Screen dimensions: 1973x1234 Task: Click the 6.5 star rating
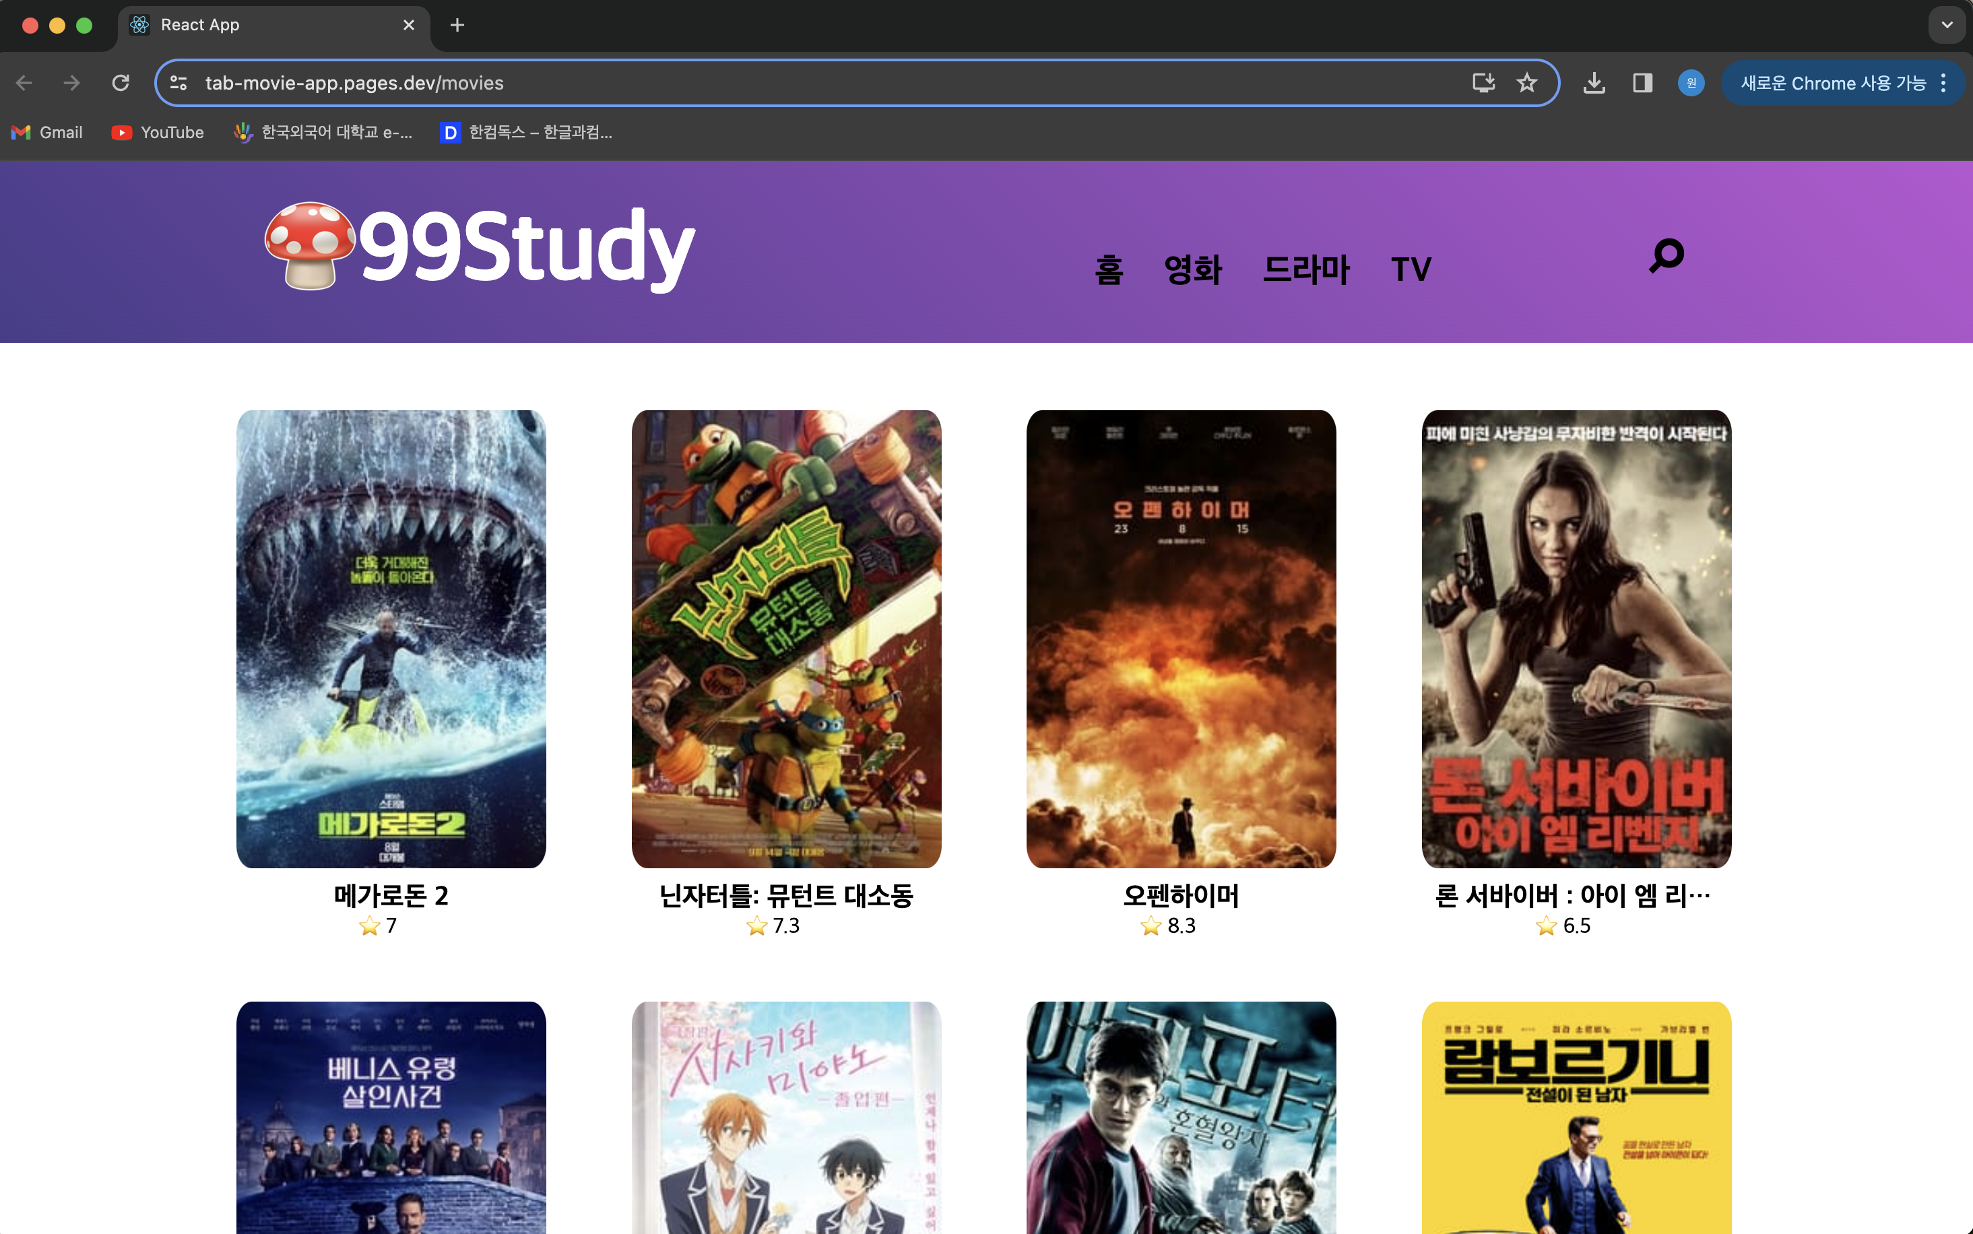coord(1563,925)
